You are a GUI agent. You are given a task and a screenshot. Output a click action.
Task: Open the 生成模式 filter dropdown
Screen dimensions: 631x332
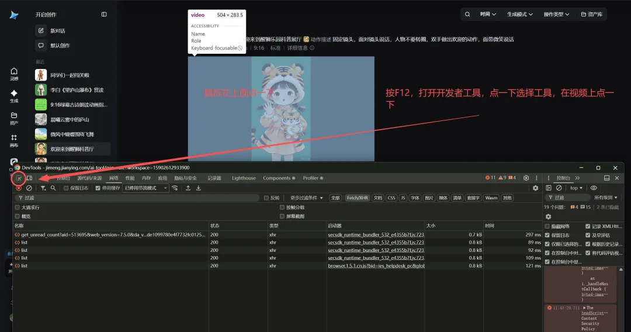tap(520, 14)
